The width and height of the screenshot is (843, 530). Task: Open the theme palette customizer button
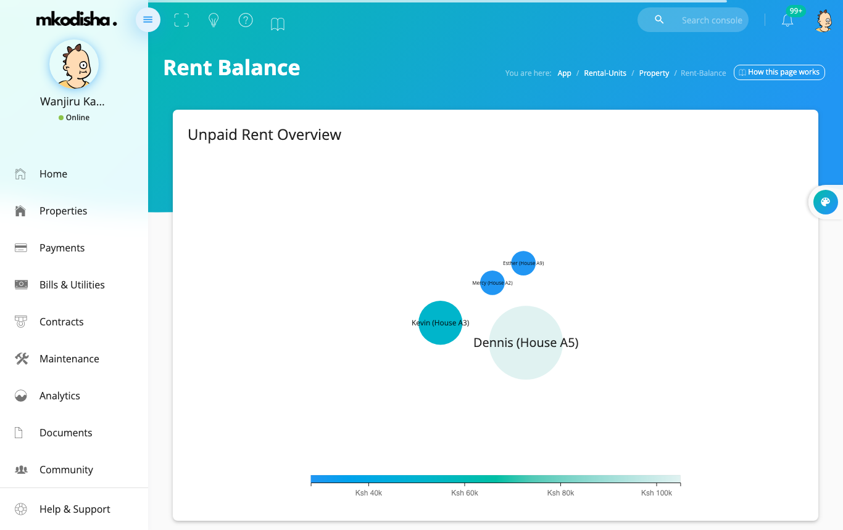(826, 202)
